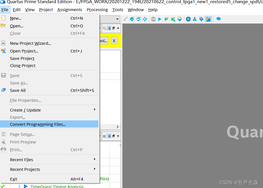Float the lower panel with its window icon

point(114,136)
